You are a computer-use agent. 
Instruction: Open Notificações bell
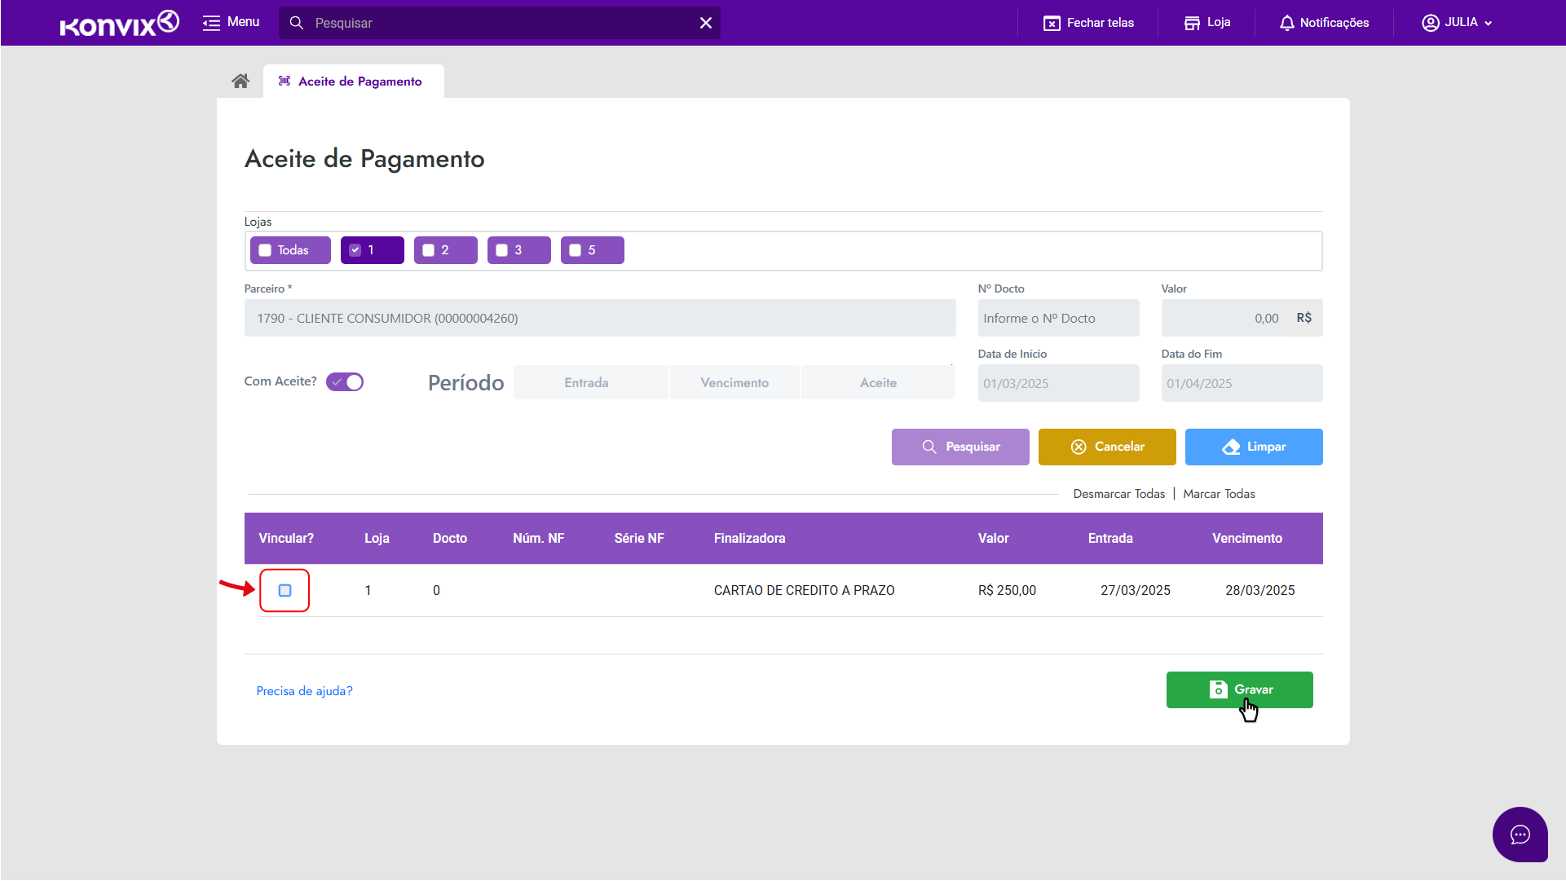click(1286, 23)
